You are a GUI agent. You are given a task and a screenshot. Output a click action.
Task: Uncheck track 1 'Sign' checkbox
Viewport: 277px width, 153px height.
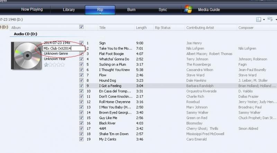[x=81, y=43]
